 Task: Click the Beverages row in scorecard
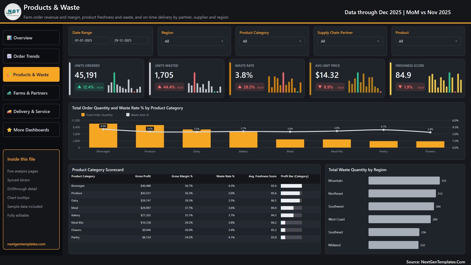click(x=194, y=186)
